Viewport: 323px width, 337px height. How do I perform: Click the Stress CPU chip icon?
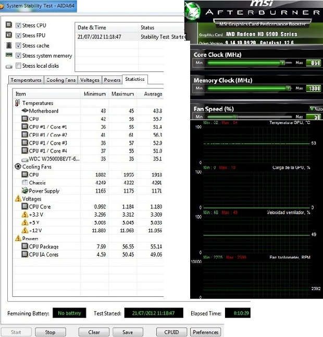point(9,24)
